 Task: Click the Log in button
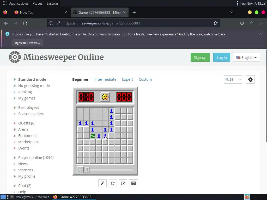pos(222,58)
